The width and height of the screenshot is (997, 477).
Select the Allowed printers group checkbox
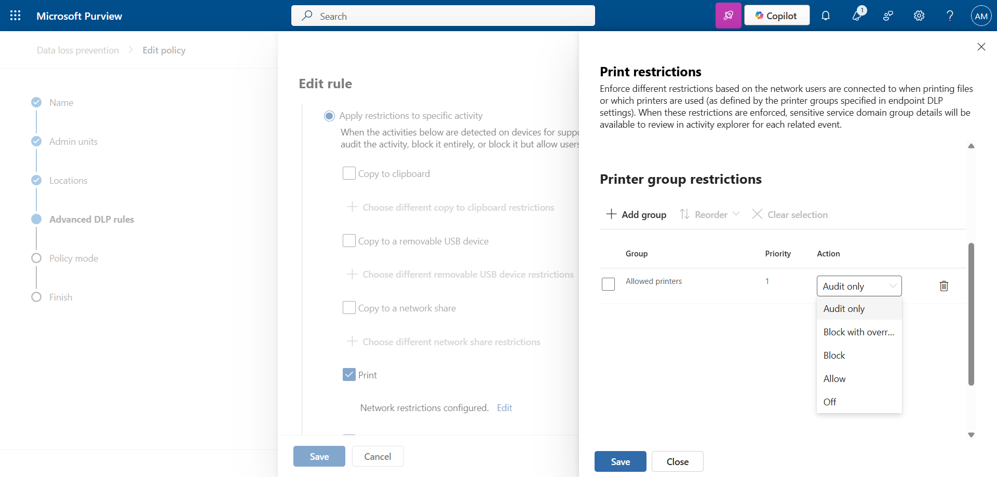[x=608, y=284]
